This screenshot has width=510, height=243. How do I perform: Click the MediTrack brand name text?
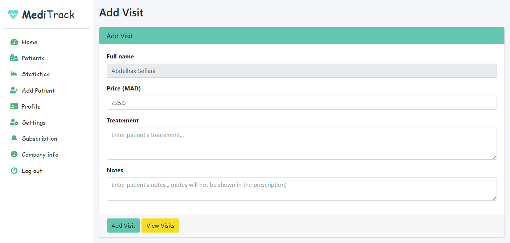(x=49, y=15)
